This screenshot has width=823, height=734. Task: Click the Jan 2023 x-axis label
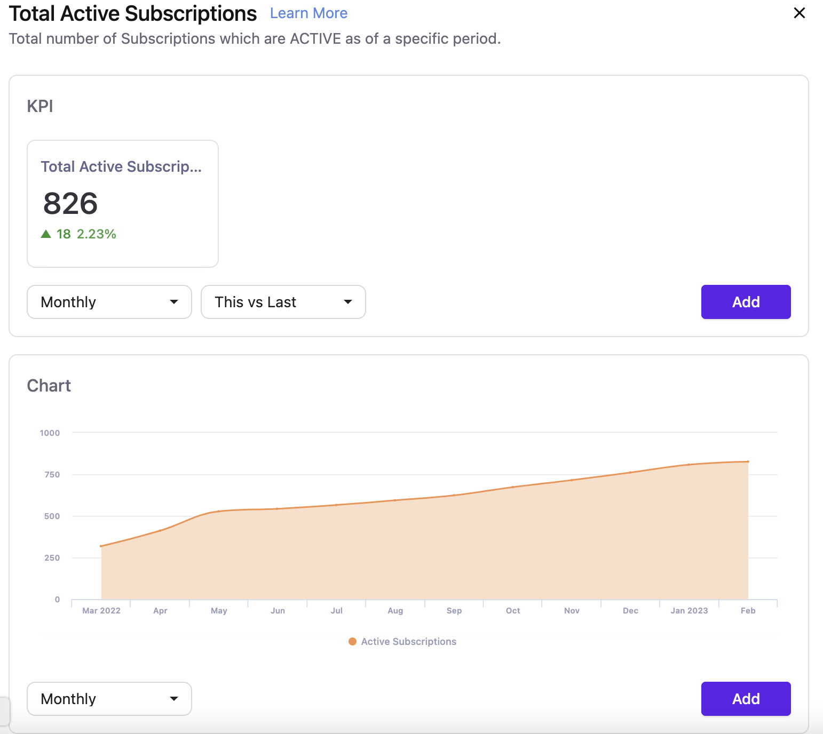click(689, 610)
